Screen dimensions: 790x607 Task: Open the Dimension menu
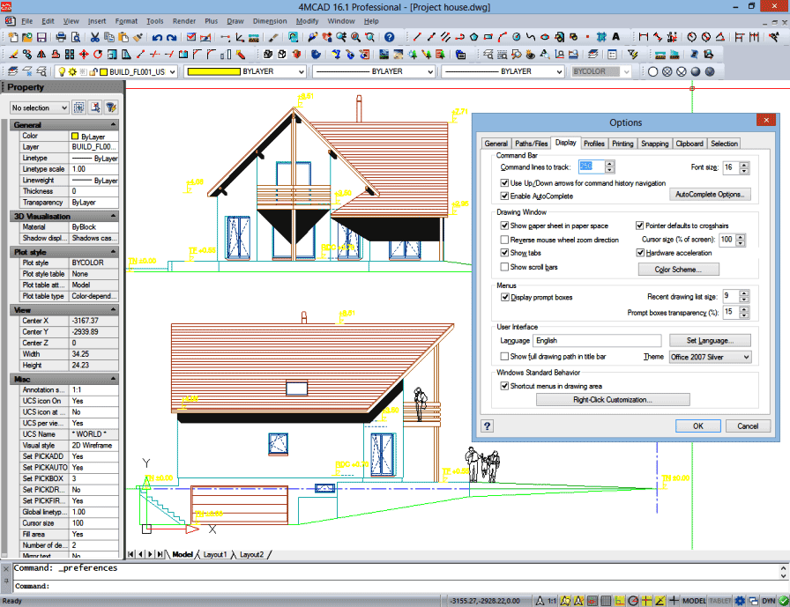269,20
